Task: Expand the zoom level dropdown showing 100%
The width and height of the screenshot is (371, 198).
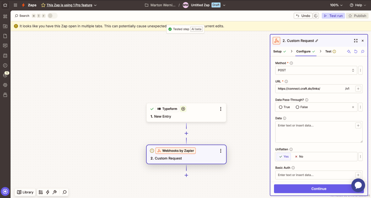Action: point(336,5)
